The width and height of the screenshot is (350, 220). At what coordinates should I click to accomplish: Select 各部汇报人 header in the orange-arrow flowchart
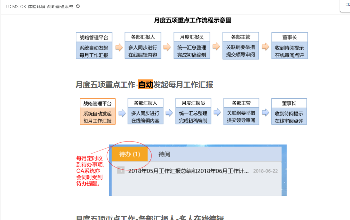tap(143, 37)
